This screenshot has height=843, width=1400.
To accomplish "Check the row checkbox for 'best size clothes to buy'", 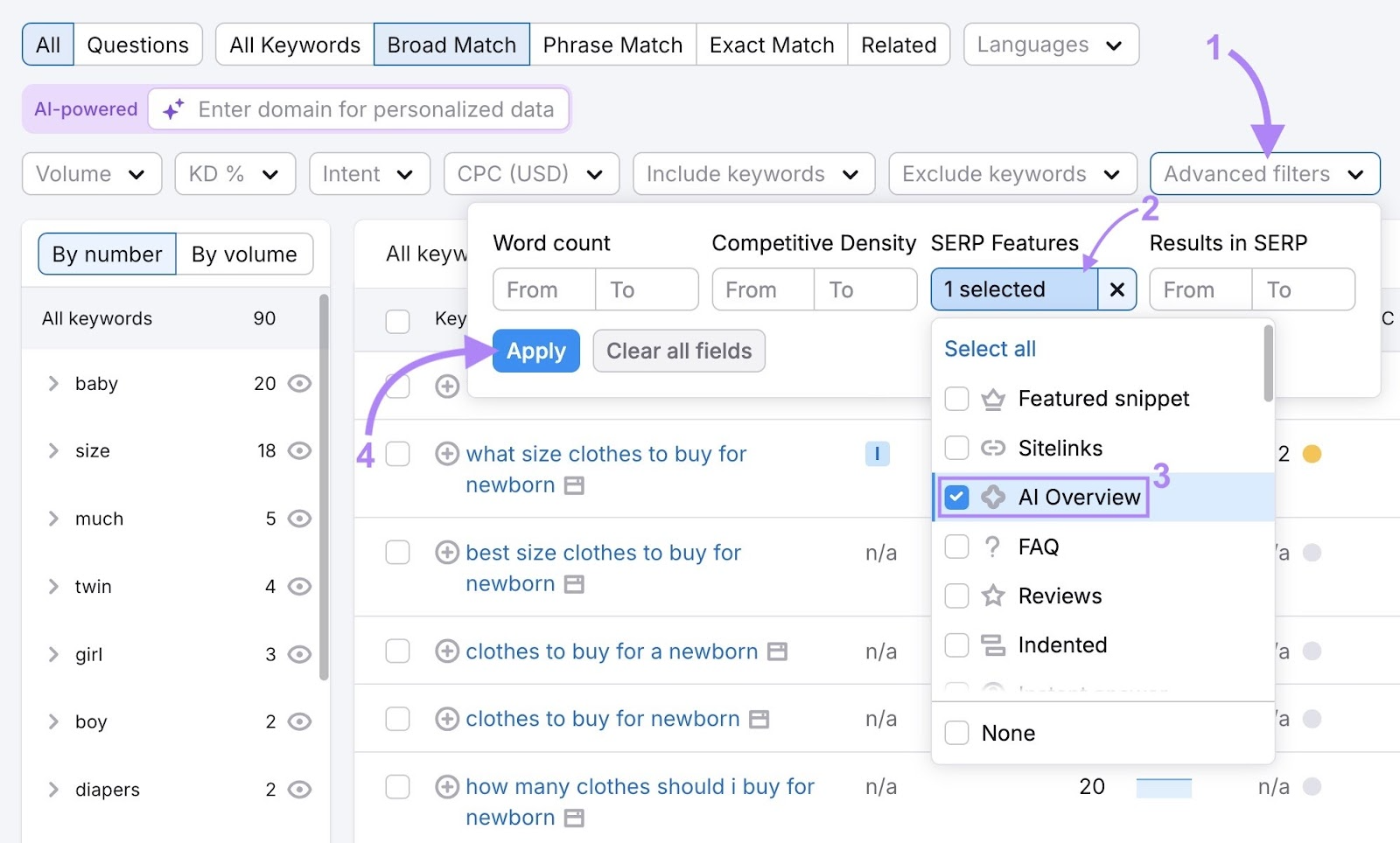I will (x=398, y=553).
